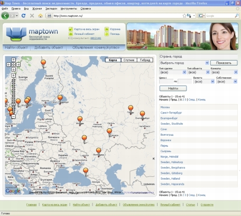Go to browser home page icon
The image size is (241, 216).
(40, 16)
